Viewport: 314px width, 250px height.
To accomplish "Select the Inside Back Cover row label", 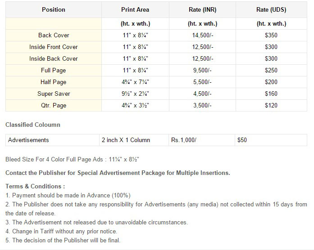I will coord(54,58).
